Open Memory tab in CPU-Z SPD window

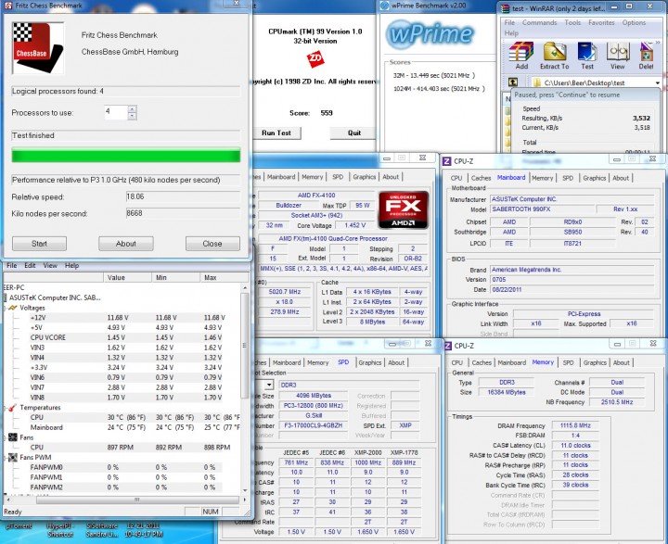click(318, 362)
